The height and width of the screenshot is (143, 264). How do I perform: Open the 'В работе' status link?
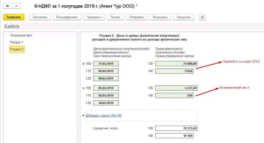(12, 26)
